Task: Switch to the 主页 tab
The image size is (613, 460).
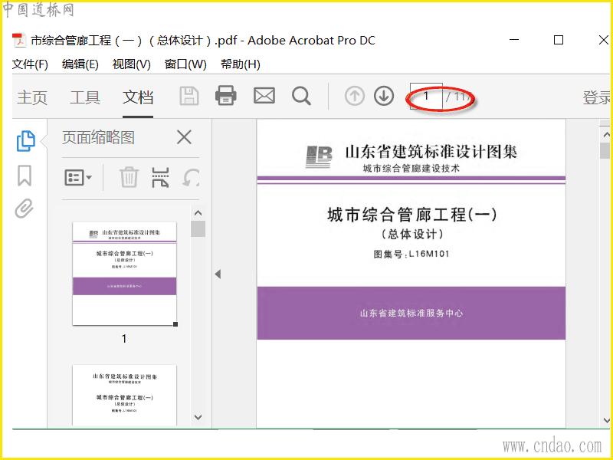Action: [x=32, y=97]
